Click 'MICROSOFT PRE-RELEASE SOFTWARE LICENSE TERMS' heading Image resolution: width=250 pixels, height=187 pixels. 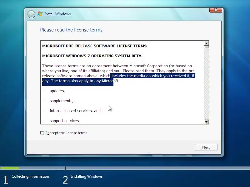[94, 46]
